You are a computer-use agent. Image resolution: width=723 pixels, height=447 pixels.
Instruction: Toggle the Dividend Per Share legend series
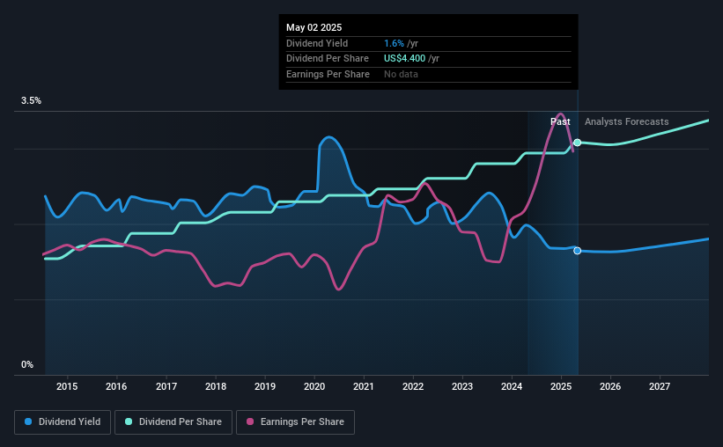[173, 421]
